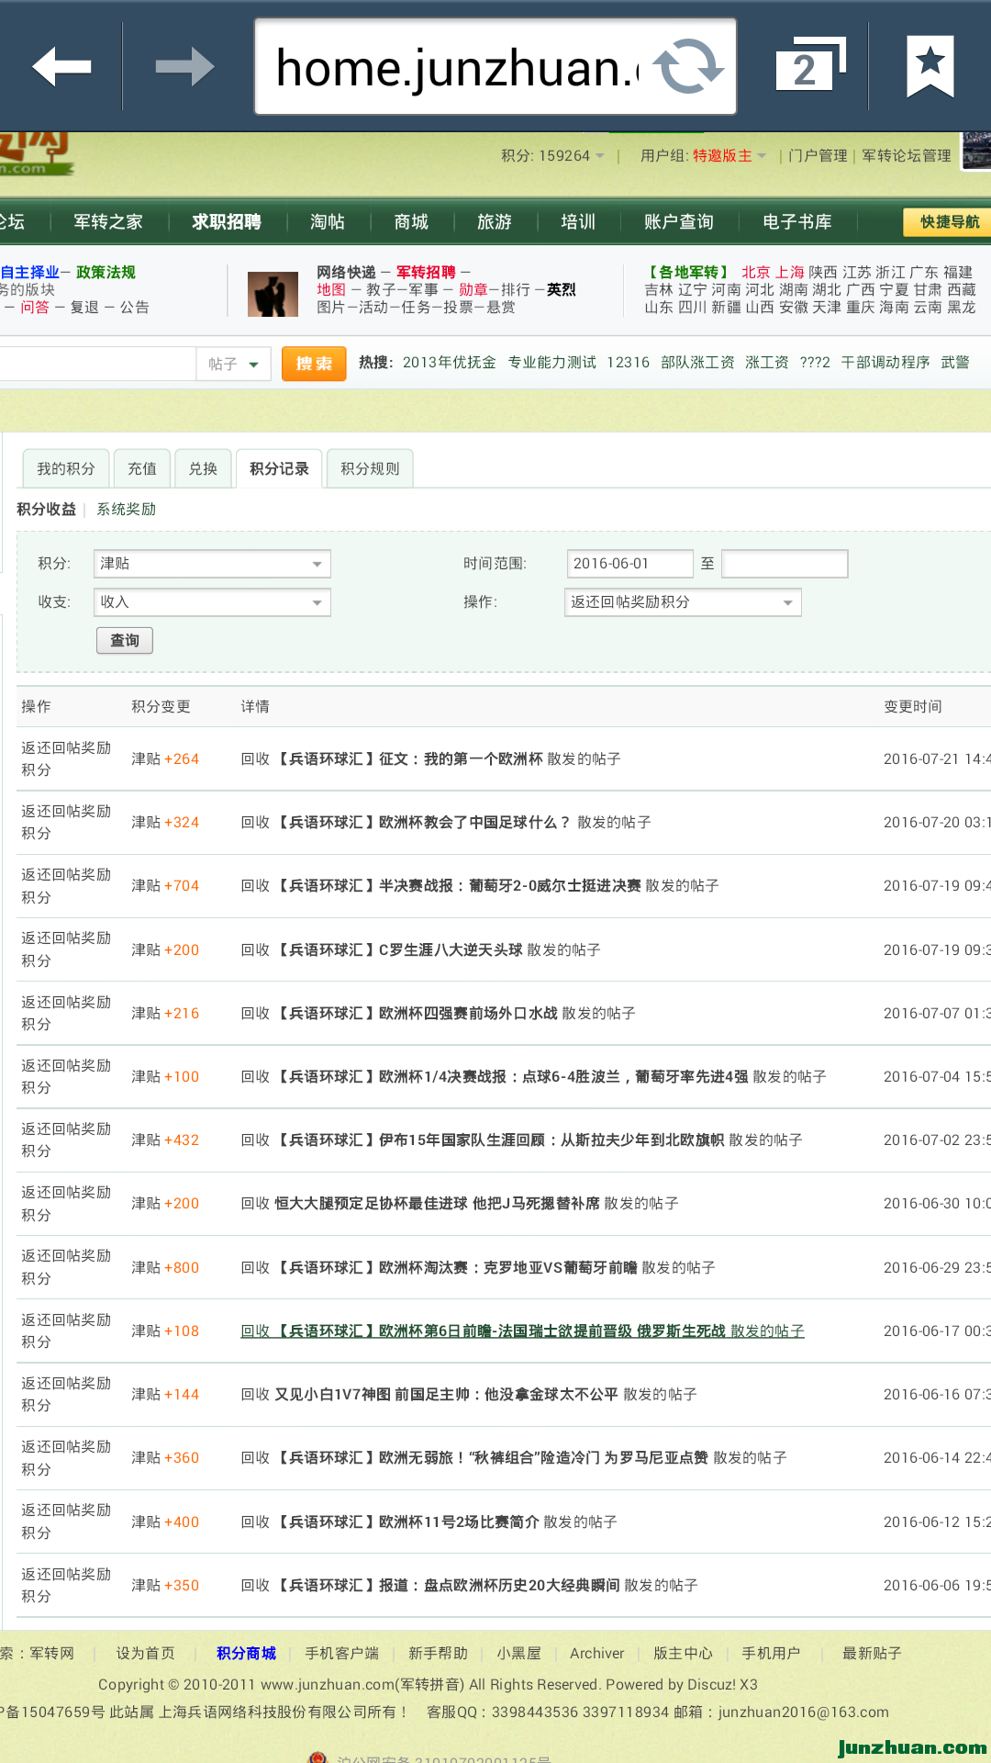Switch to the 积分规则 tab
The width and height of the screenshot is (991, 1763).
[370, 468]
